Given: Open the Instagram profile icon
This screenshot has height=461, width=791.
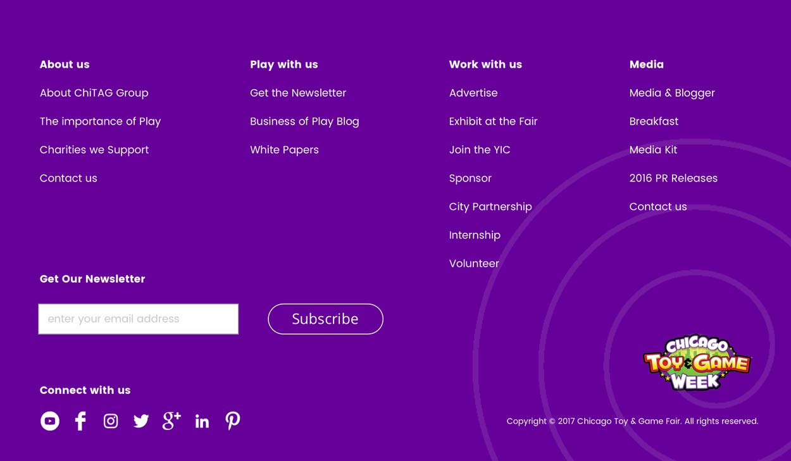Looking at the screenshot, I should point(111,421).
